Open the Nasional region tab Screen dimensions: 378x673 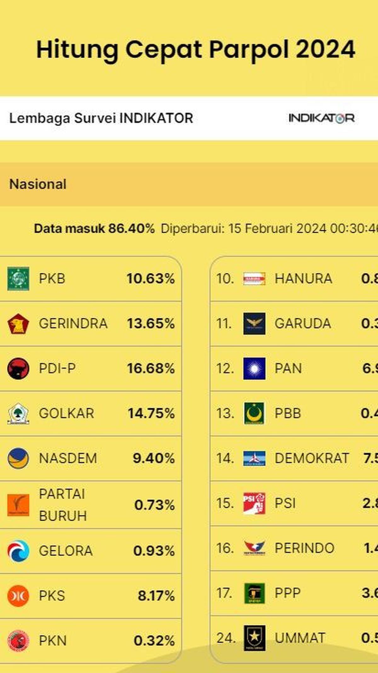[x=38, y=184]
